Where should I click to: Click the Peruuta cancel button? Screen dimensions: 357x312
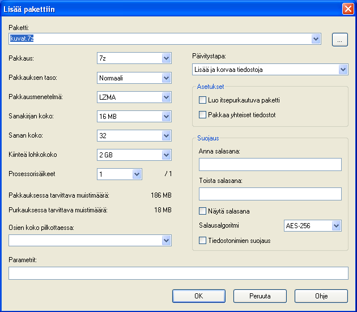tap(260, 296)
